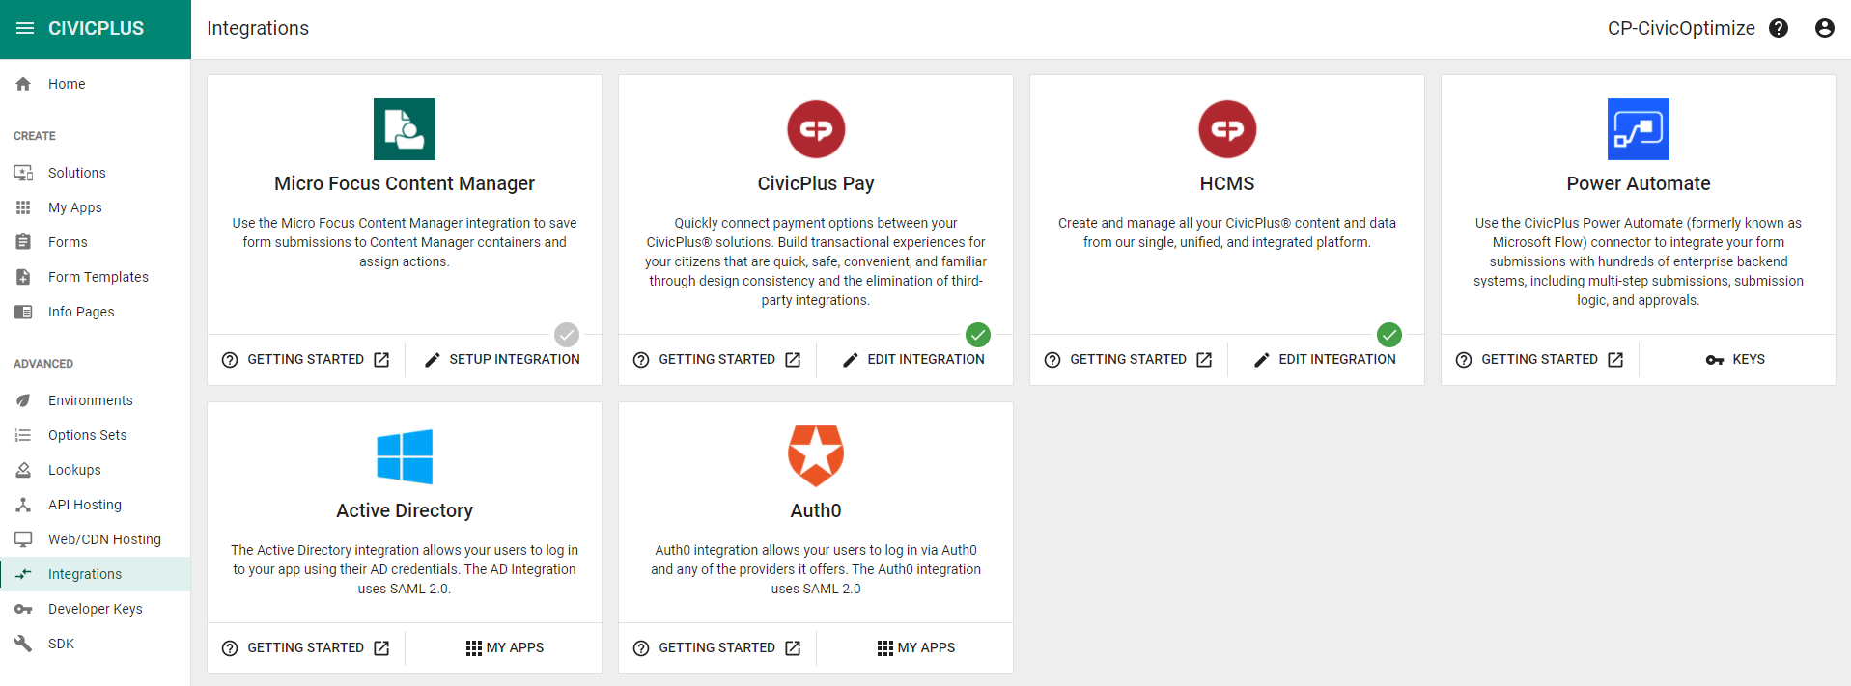Click the HCMS red logo

pos(1227,129)
